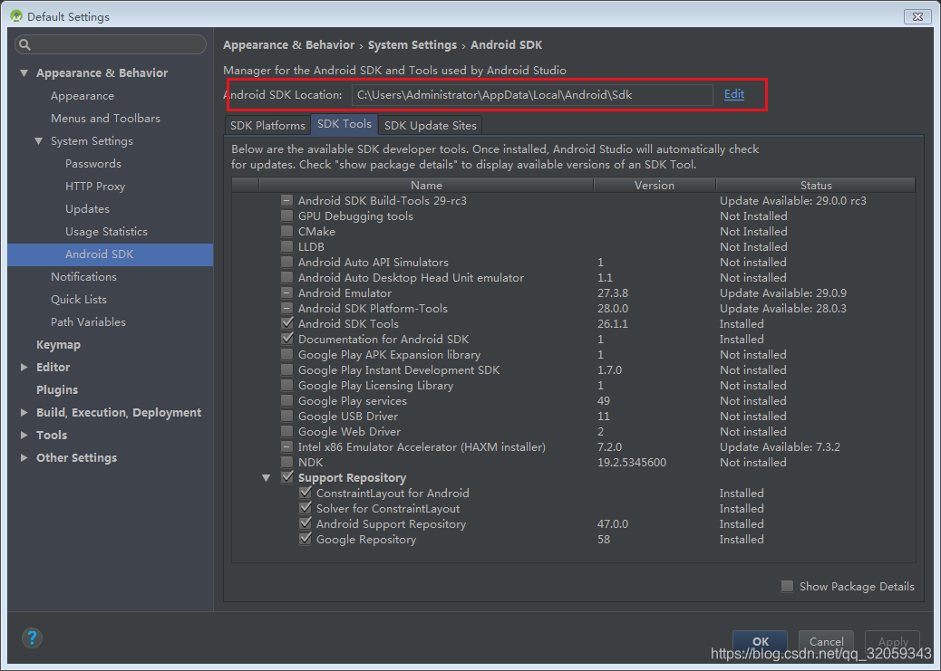This screenshot has height=671, width=941.
Task: Select Android SDK in settings tree
Action: coord(111,254)
